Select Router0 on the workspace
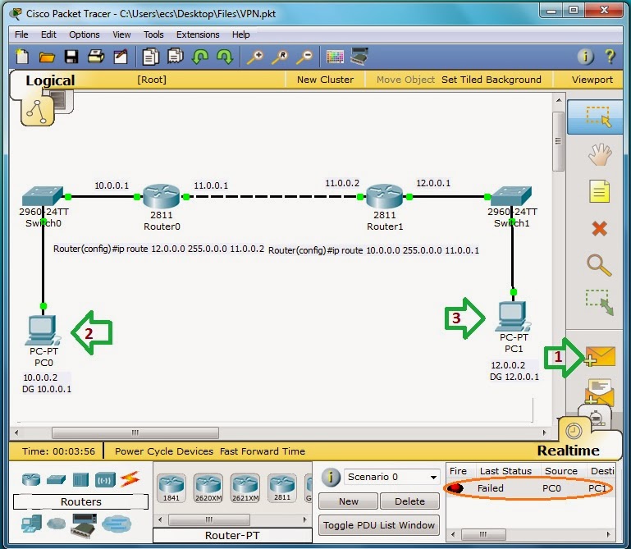The height and width of the screenshot is (549, 631). point(162,196)
